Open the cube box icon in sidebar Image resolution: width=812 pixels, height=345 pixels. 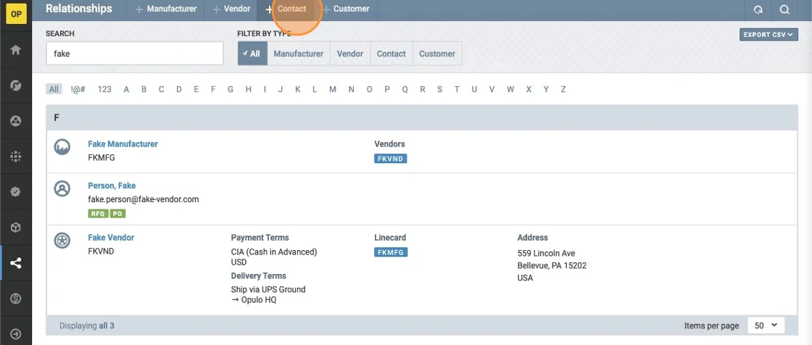15,228
